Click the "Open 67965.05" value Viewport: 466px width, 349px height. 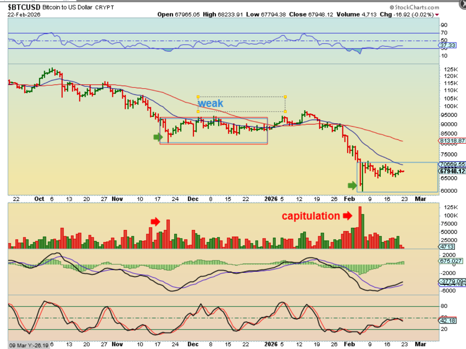click(179, 14)
